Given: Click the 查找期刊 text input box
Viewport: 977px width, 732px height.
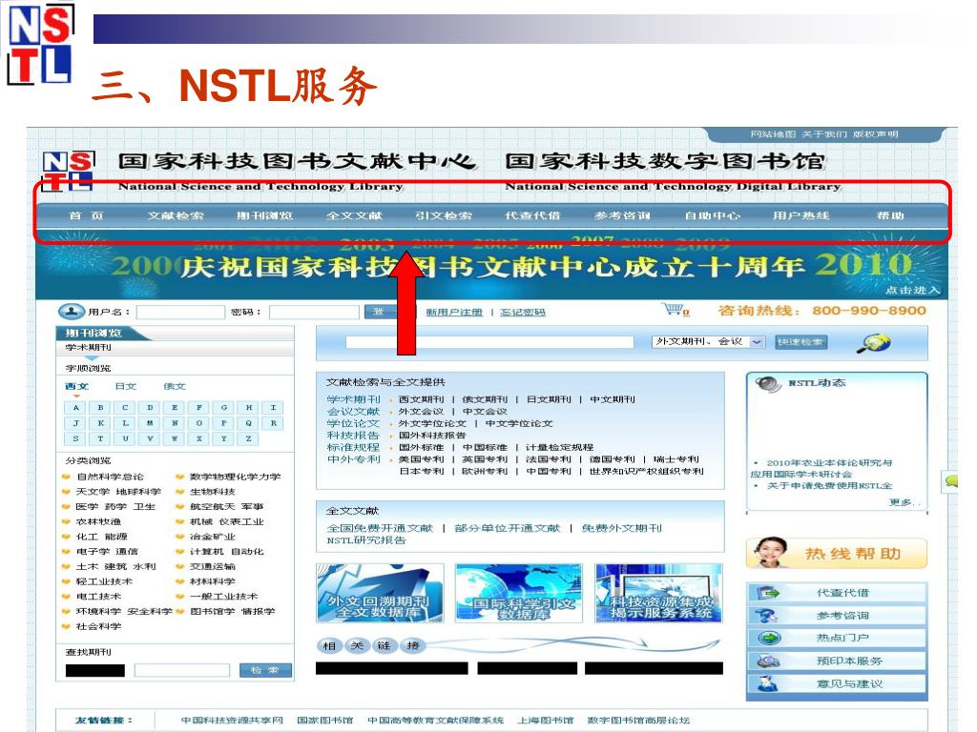Looking at the screenshot, I should [x=182, y=670].
